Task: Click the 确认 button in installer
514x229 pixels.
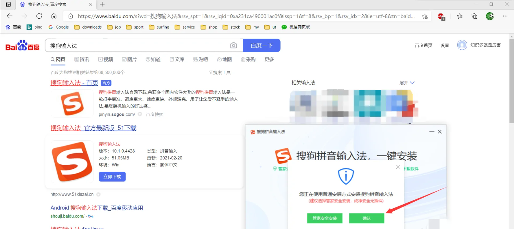Action: 367,218
